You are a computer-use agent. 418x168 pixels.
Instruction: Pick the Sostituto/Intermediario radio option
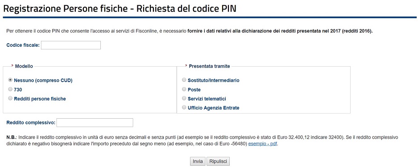point(184,80)
